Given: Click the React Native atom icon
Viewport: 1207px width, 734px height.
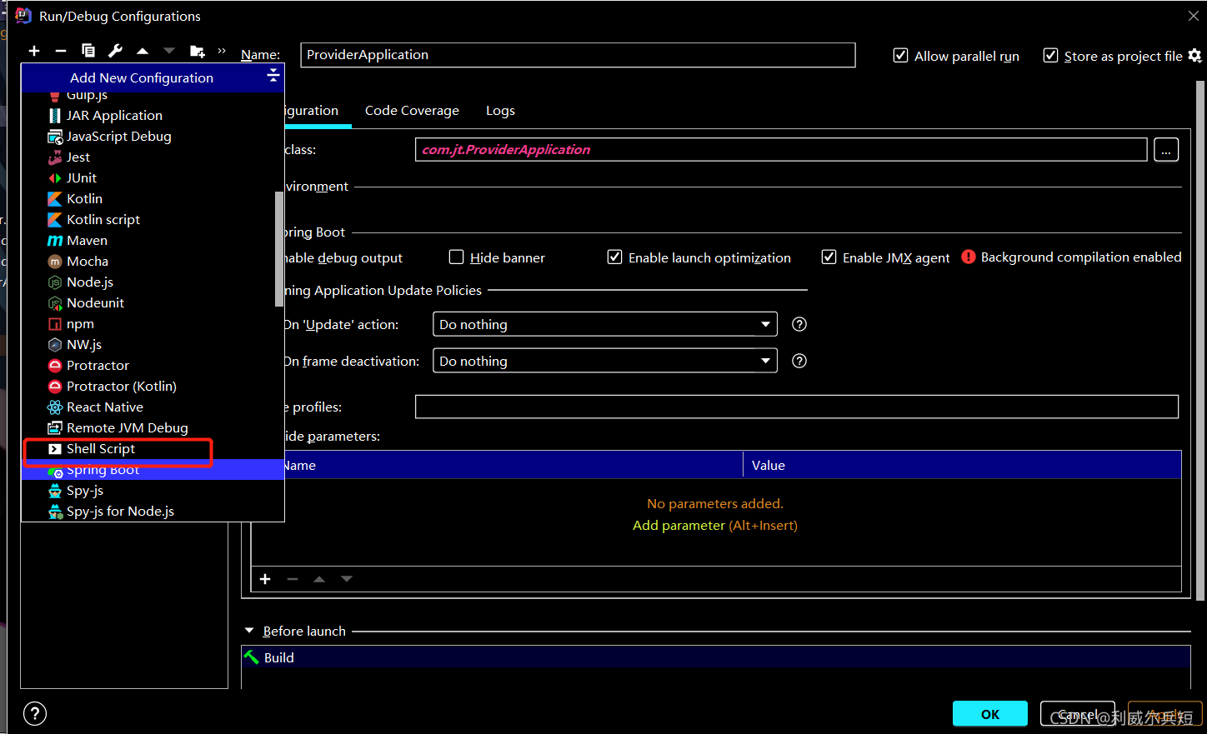Looking at the screenshot, I should pyautogui.click(x=55, y=407).
